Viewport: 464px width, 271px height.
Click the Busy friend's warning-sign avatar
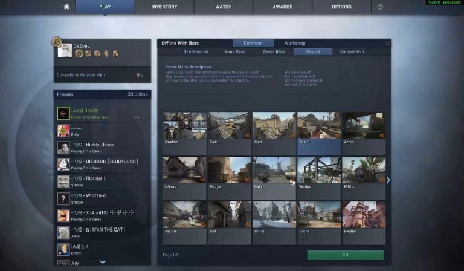63,131
